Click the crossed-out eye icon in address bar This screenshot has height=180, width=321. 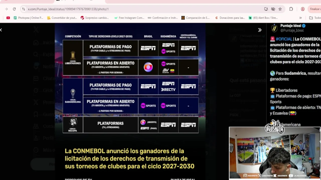[273, 9]
